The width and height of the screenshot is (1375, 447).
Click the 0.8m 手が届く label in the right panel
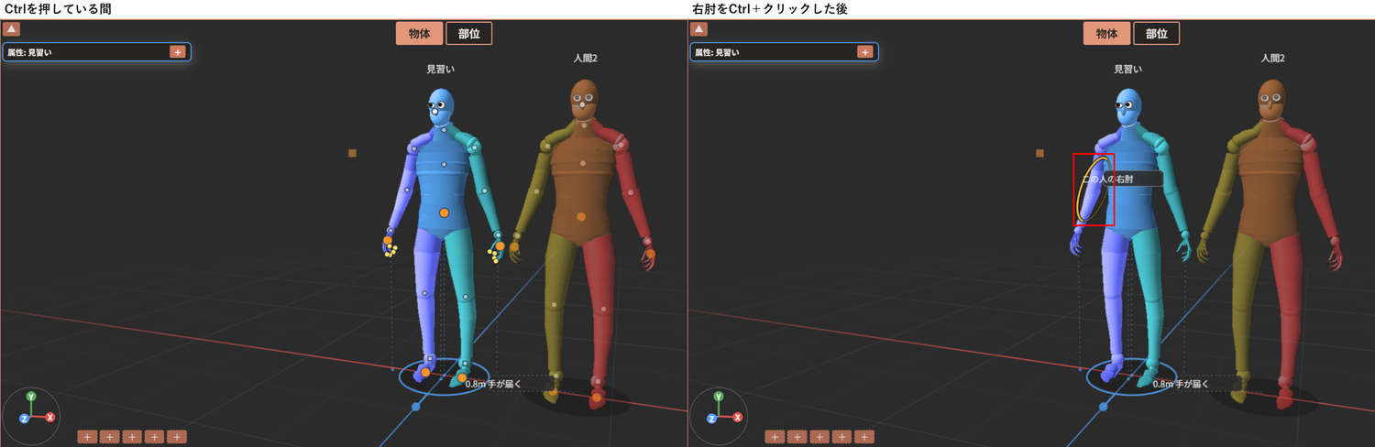click(1181, 385)
